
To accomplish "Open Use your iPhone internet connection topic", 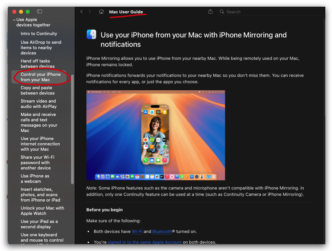I will click(40, 144).
